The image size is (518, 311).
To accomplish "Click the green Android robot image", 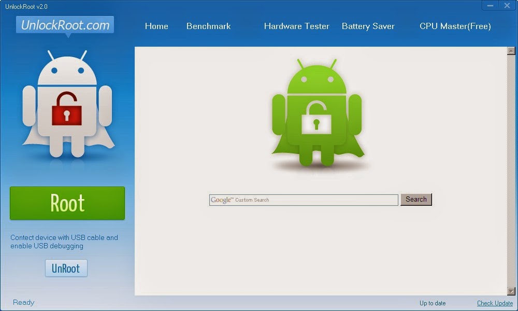I will [x=317, y=112].
